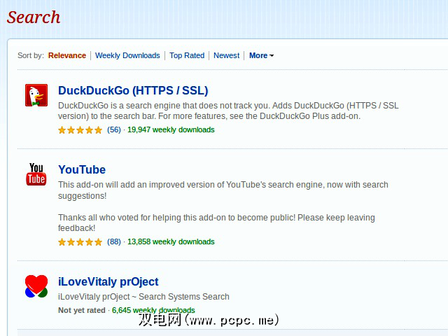Click '6,645 weekly downloads' text
This screenshot has width=448, height=336.
point(153,310)
